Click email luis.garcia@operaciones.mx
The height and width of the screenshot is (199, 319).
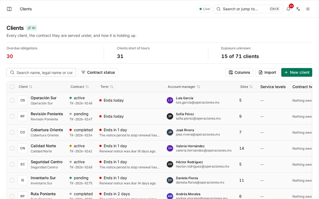[x=198, y=102]
